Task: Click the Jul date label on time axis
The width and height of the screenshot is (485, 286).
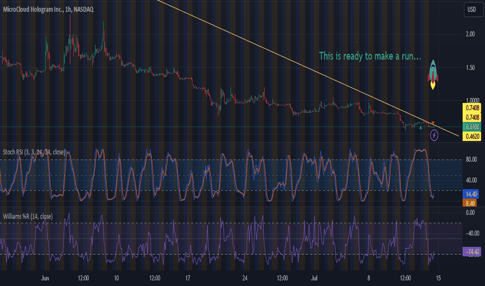Action: pyautogui.click(x=314, y=278)
